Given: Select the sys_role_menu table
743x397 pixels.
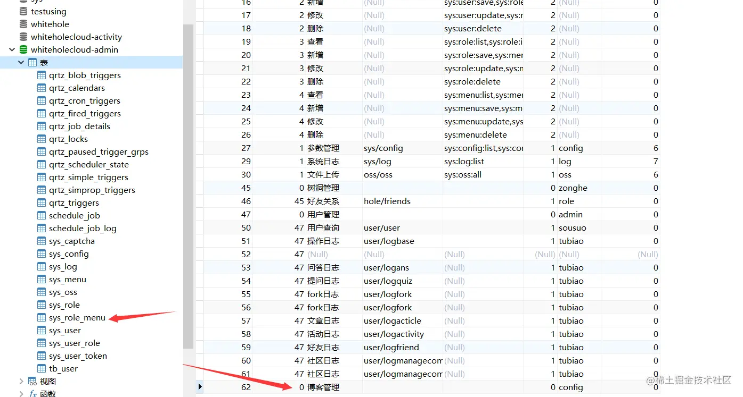Looking at the screenshot, I should point(77,318).
